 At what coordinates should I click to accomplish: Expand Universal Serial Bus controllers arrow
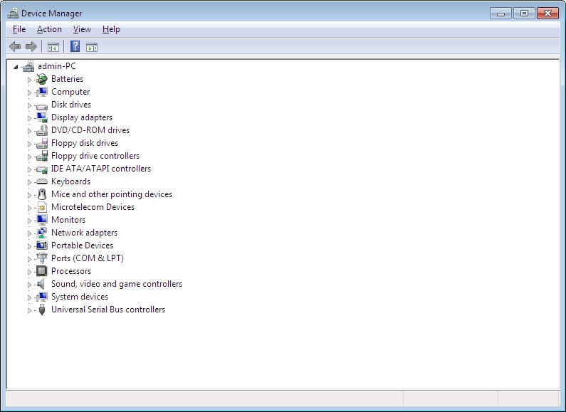30,310
